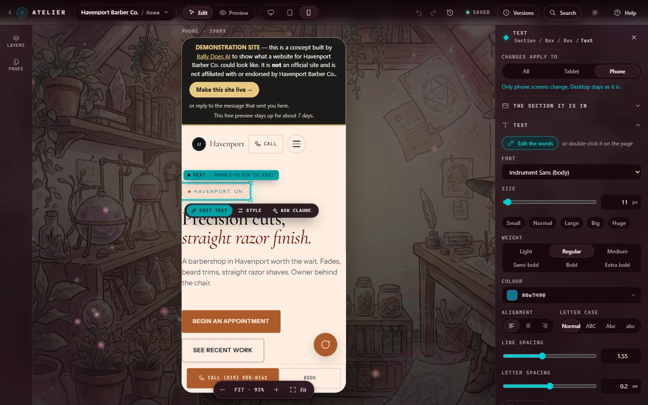Switch to Edit mode
This screenshot has width=648, height=405.
198,13
